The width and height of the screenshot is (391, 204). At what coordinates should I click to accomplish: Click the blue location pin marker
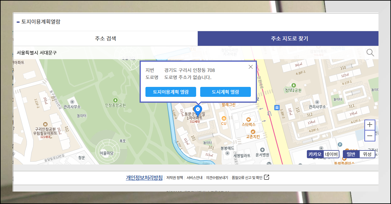tap(198, 111)
